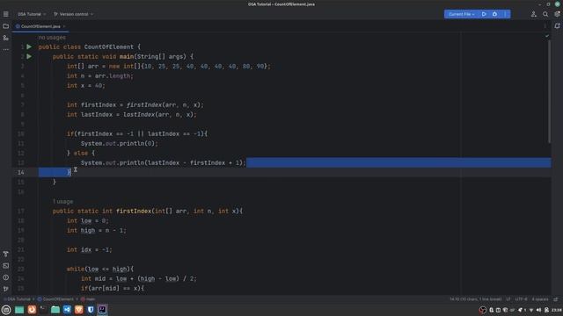Open the main hamburger menu
The height and width of the screenshot is (316, 563).
[x=6, y=14]
